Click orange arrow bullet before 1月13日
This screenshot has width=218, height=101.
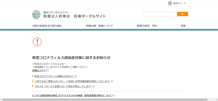[33, 86]
